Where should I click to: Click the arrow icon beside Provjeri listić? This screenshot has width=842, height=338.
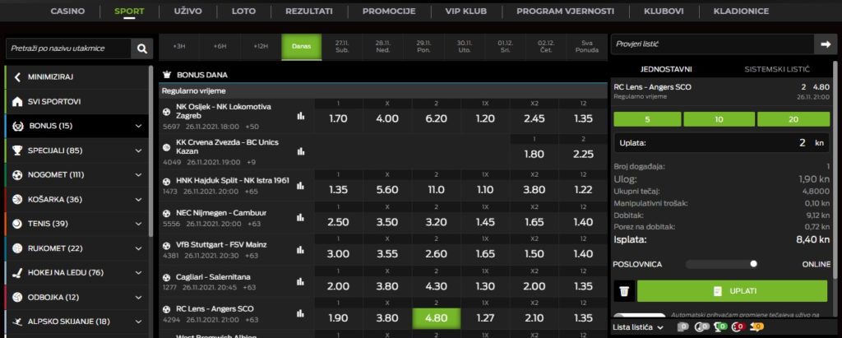[824, 44]
